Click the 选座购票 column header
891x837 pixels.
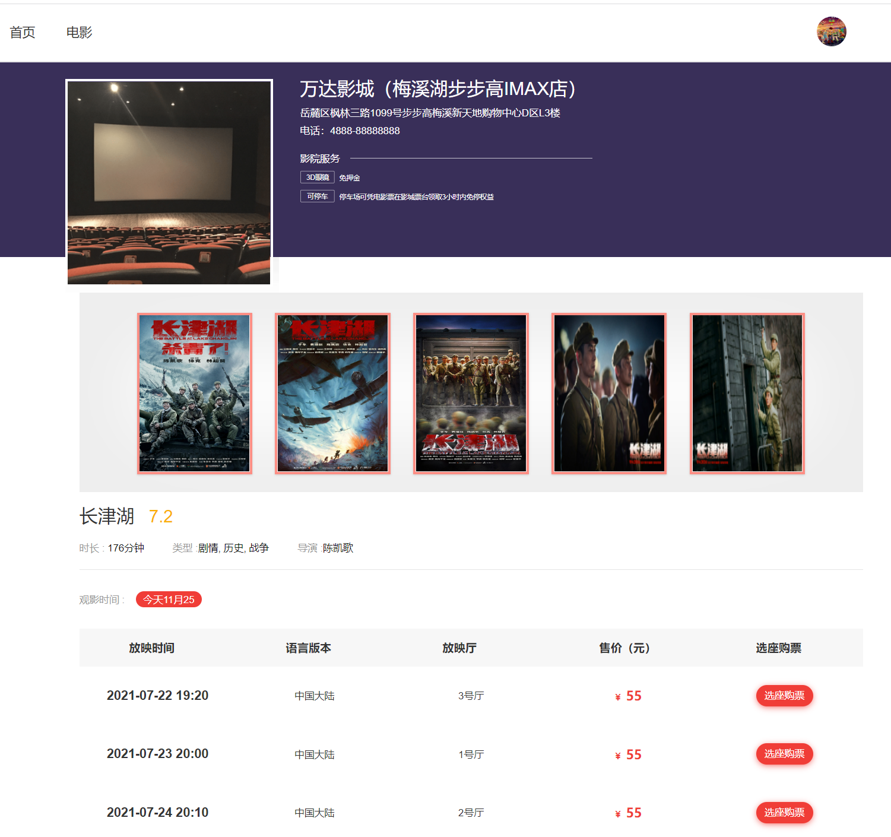[778, 648]
